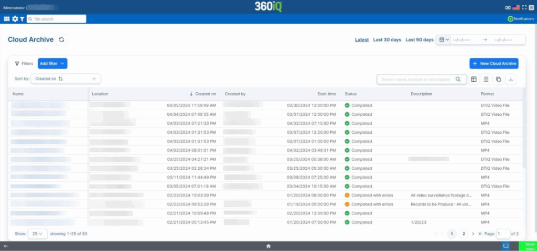Refresh the Cloud Archive list
The height and width of the screenshot is (251, 537).
point(62,40)
